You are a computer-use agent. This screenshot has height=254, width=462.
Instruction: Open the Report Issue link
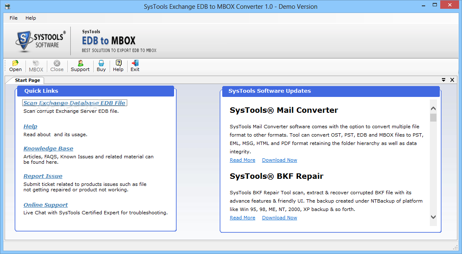tap(43, 176)
